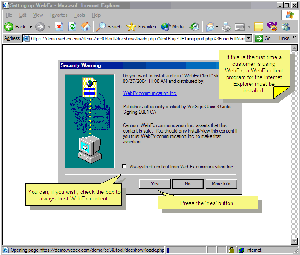Click the Print toolbar icon
This screenshot has width=300, height=255.
[227, 27]
